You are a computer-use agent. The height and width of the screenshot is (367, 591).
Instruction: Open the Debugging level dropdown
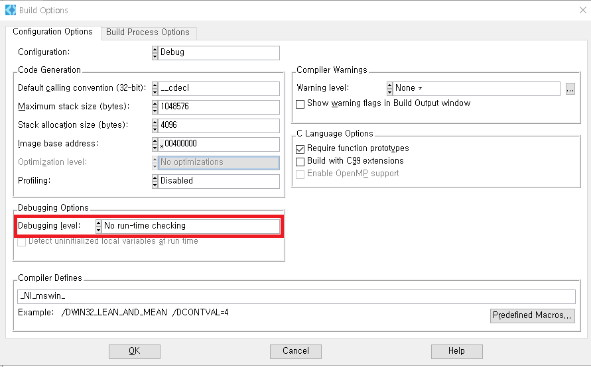coord(191,226)
